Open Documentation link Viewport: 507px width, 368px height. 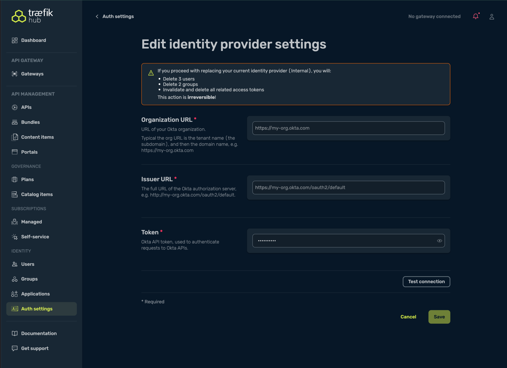tap(41, 333)
